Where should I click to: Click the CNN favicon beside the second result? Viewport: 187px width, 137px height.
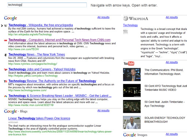tap(5, 40)
